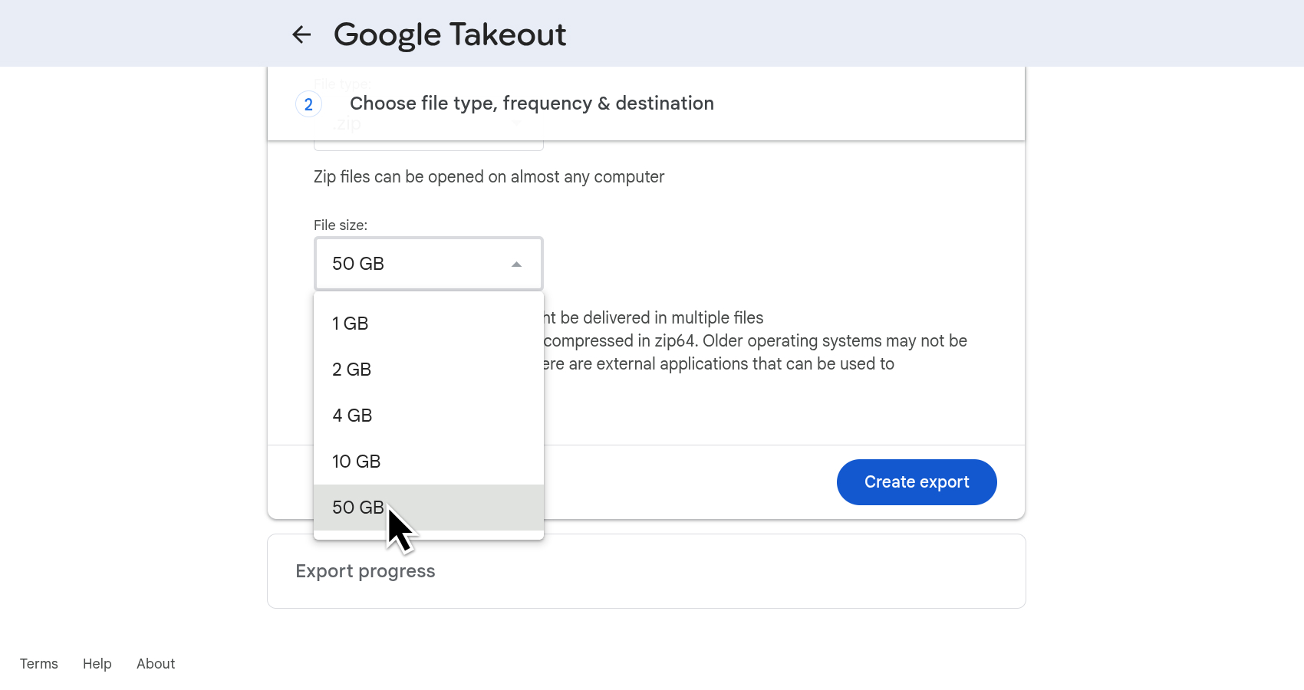Pick the 10 GB option

point(429,462)
